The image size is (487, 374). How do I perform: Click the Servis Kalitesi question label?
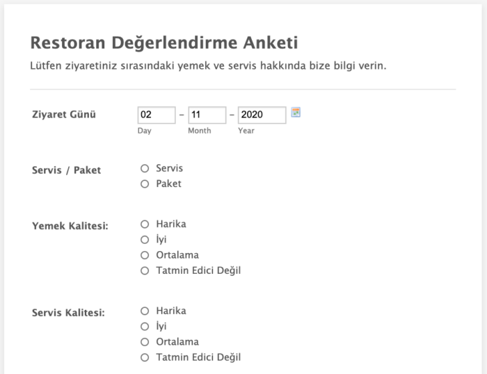[69, 313]
